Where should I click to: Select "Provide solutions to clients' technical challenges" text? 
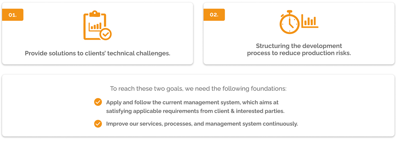pos(98,53)
